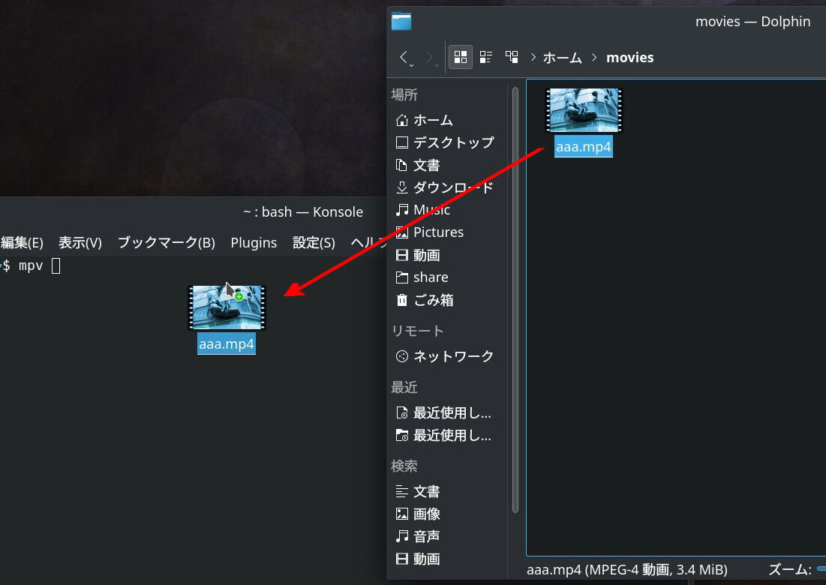Open back history dropdown arrow
The height and width of the screenshot is (585, 826).
411,64
